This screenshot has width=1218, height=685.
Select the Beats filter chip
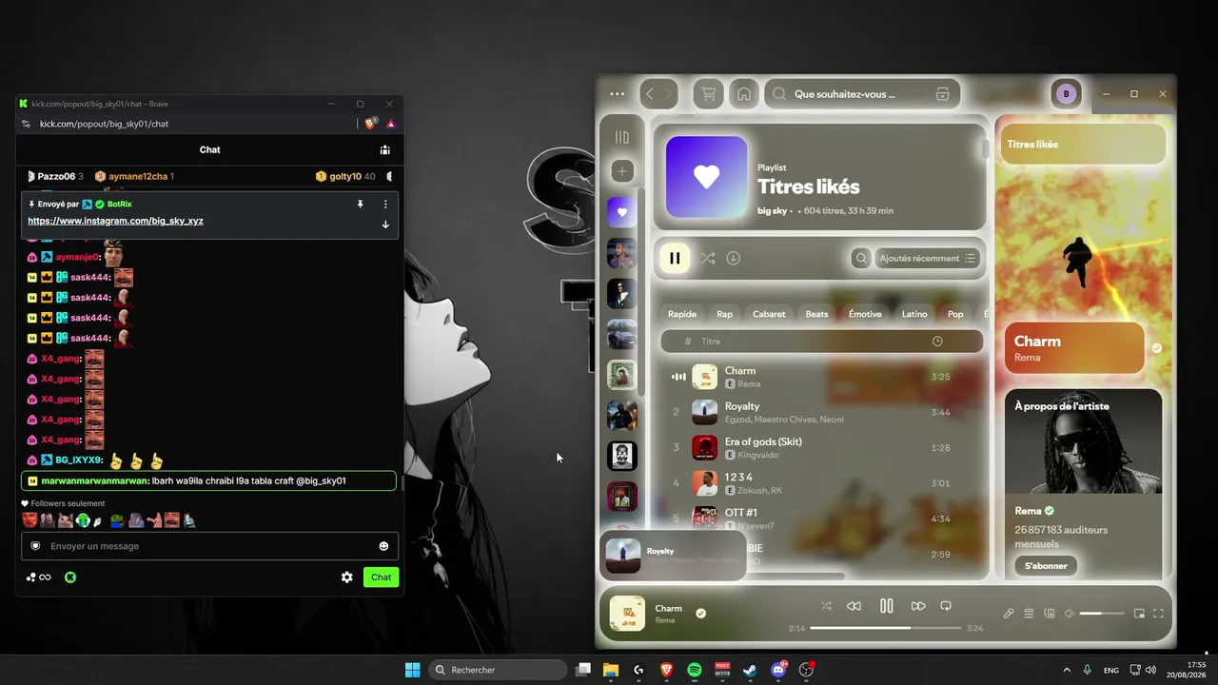(817, 314)
